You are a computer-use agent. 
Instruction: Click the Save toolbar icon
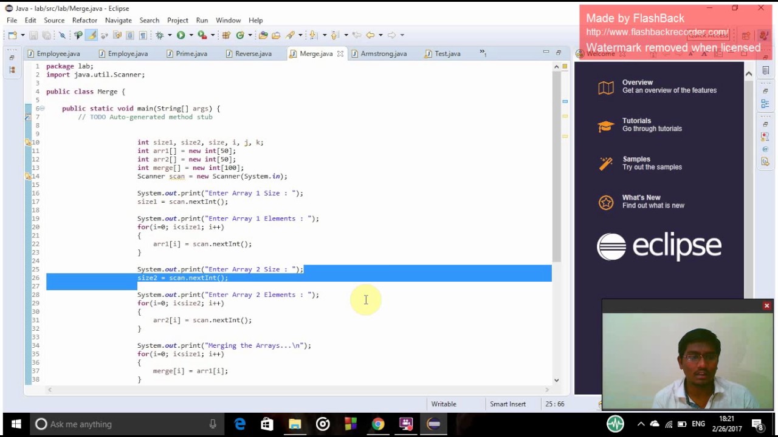point(33,35)
